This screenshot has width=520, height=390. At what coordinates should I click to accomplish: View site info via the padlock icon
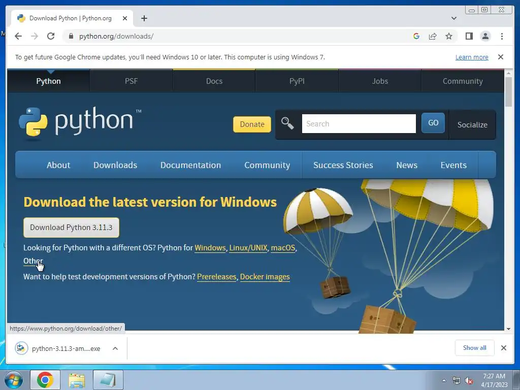[71, 36]
